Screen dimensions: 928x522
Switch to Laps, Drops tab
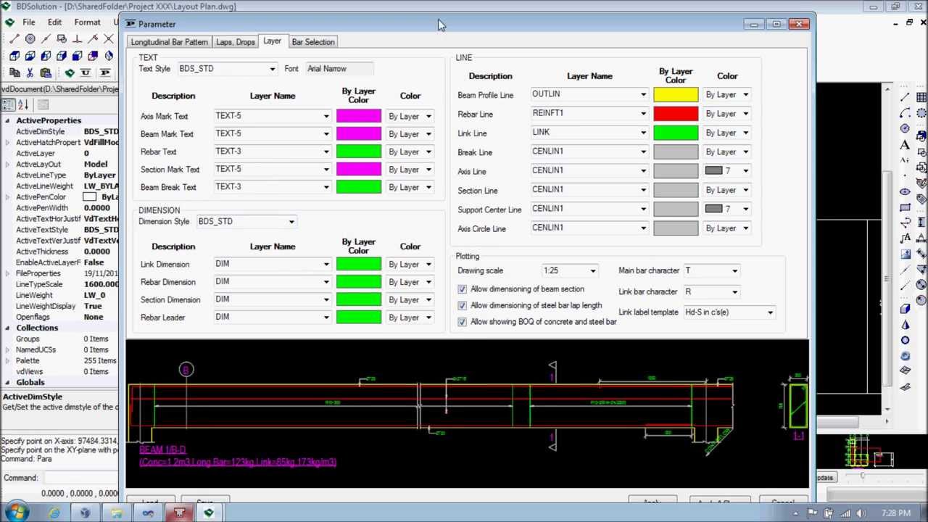(x=235, y=42)
